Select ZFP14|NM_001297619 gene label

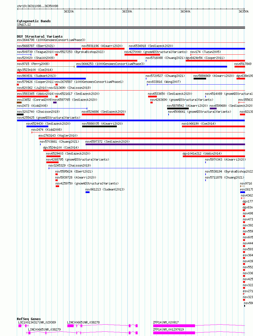click(168, 330)
